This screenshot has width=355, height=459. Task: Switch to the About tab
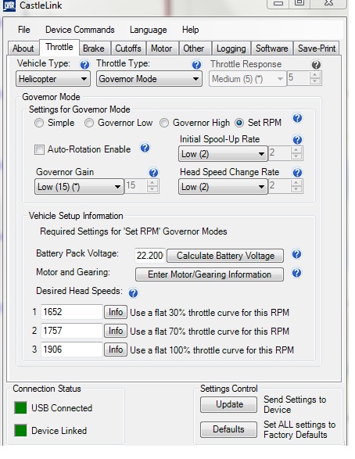[x=23, y=48]
